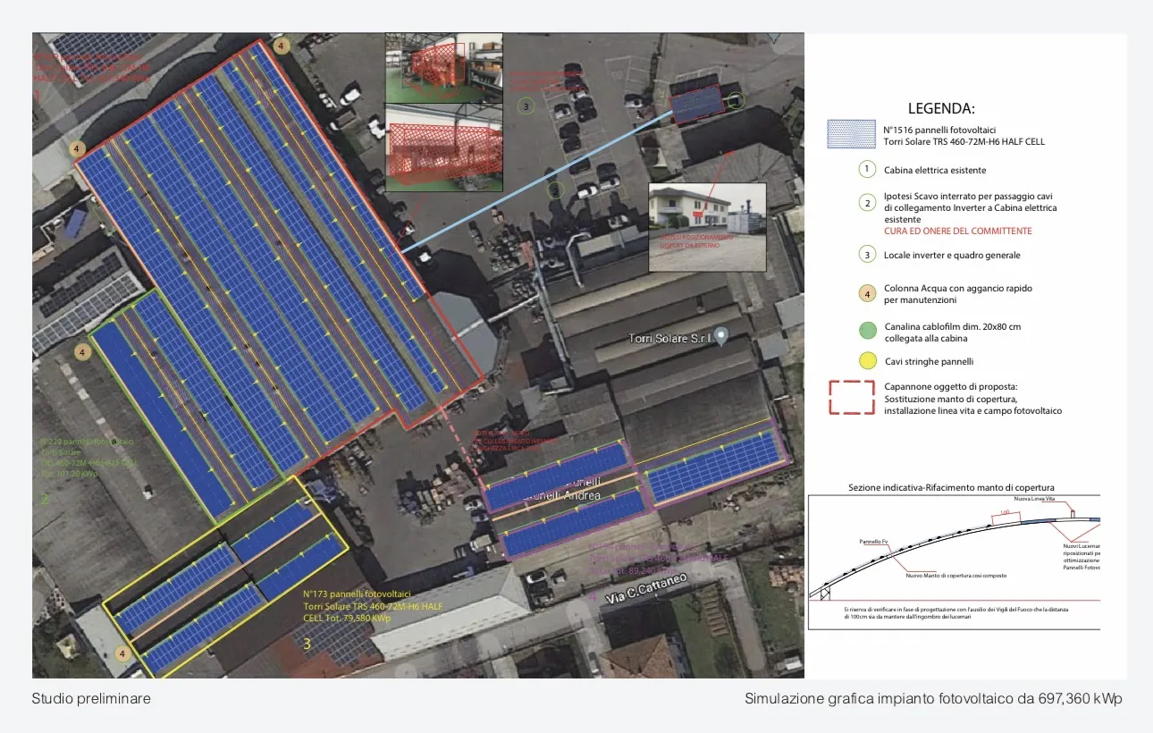Click marker 2 on the parking lot map

click(x=555, y=190)
